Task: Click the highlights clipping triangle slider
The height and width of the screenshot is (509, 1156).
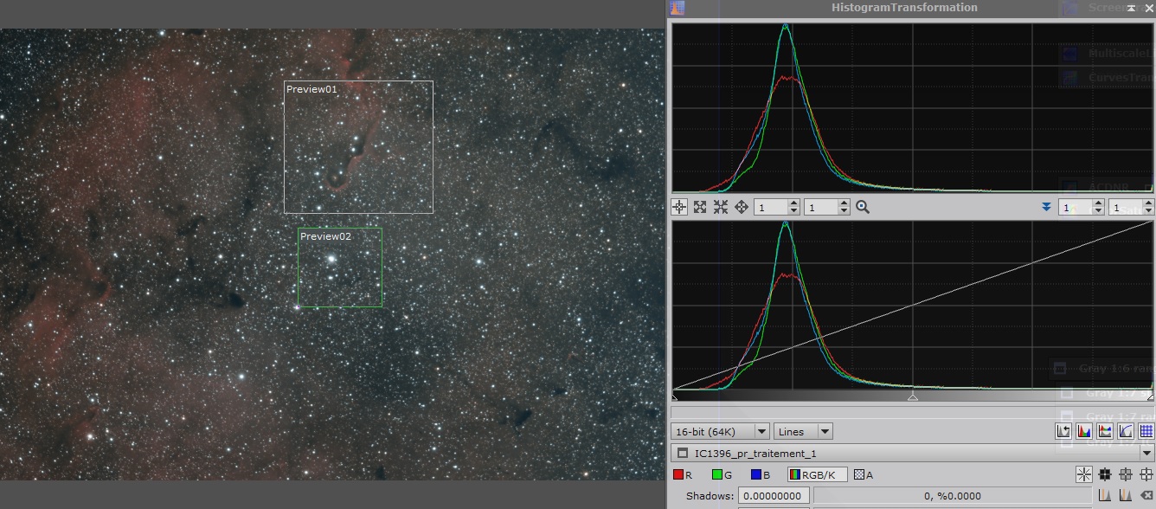Action: coord(1150,396)
